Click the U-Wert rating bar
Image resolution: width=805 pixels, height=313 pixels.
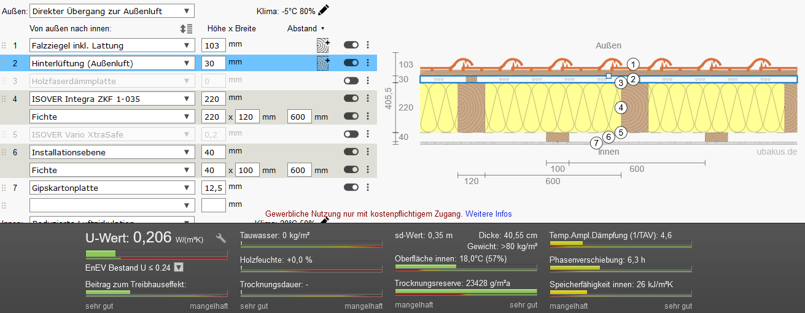point(156,253)
